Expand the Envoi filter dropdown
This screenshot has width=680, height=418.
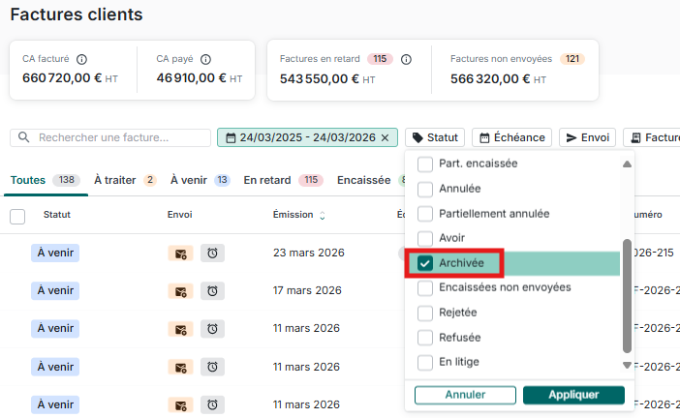(586, 138)
